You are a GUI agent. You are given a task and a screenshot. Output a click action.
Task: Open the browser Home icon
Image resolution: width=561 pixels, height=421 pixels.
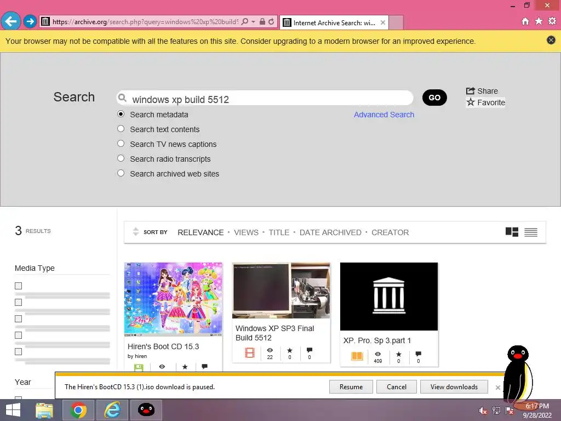(x=525, y=21)
